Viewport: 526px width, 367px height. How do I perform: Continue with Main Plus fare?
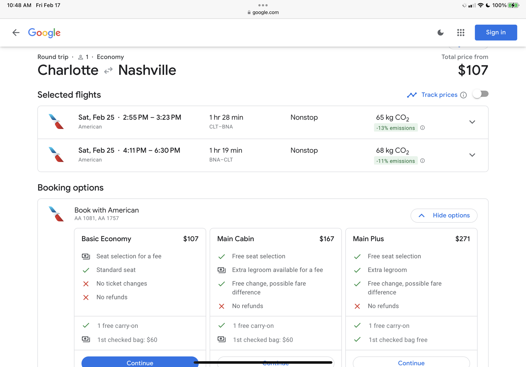pyautogui.click(x=411, y=363)
